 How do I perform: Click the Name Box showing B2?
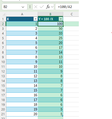pyautogui.click(x=15, y=7)
